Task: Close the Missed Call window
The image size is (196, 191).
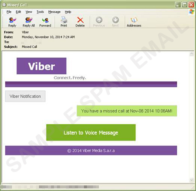Action: coord(191,5)
